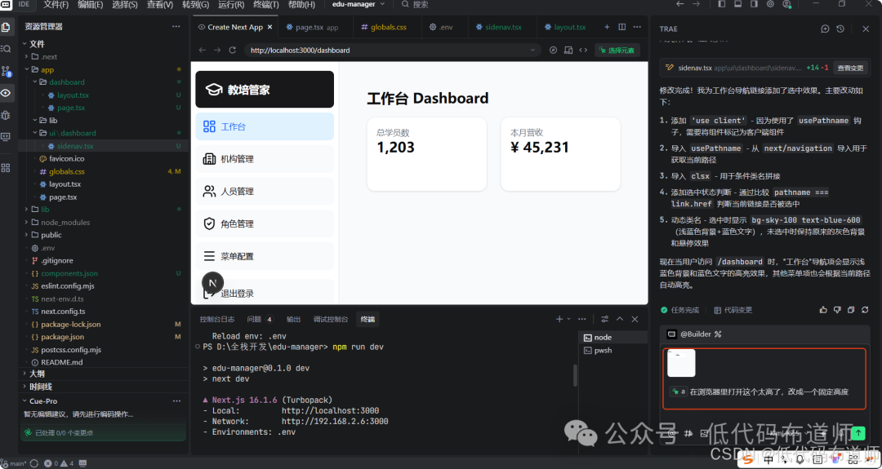
Task: Open the URL bar history dropdown
Action: [533, 50]
